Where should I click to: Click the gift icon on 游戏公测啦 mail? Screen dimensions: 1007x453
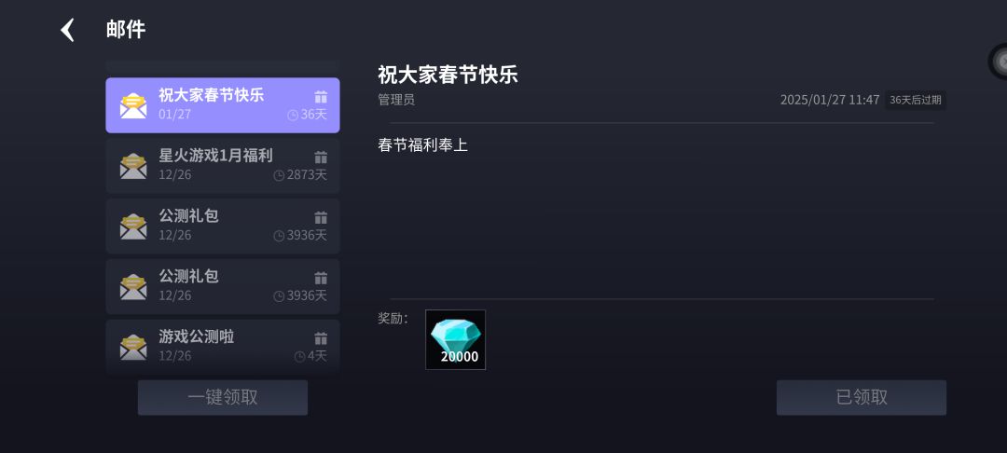coord(321,338)
